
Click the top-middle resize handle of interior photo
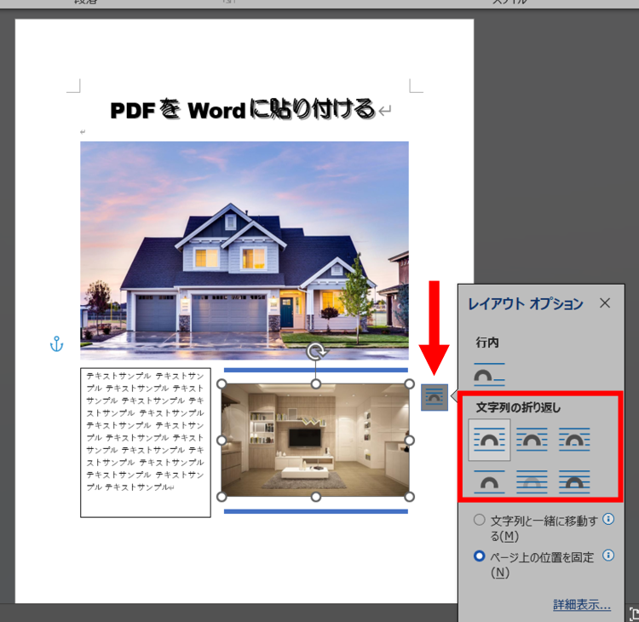pos(316,384)
